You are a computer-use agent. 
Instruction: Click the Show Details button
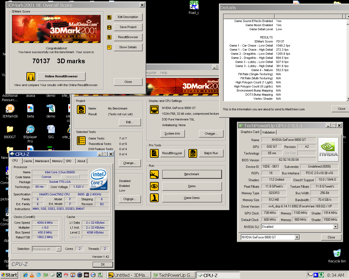[128, 47]
